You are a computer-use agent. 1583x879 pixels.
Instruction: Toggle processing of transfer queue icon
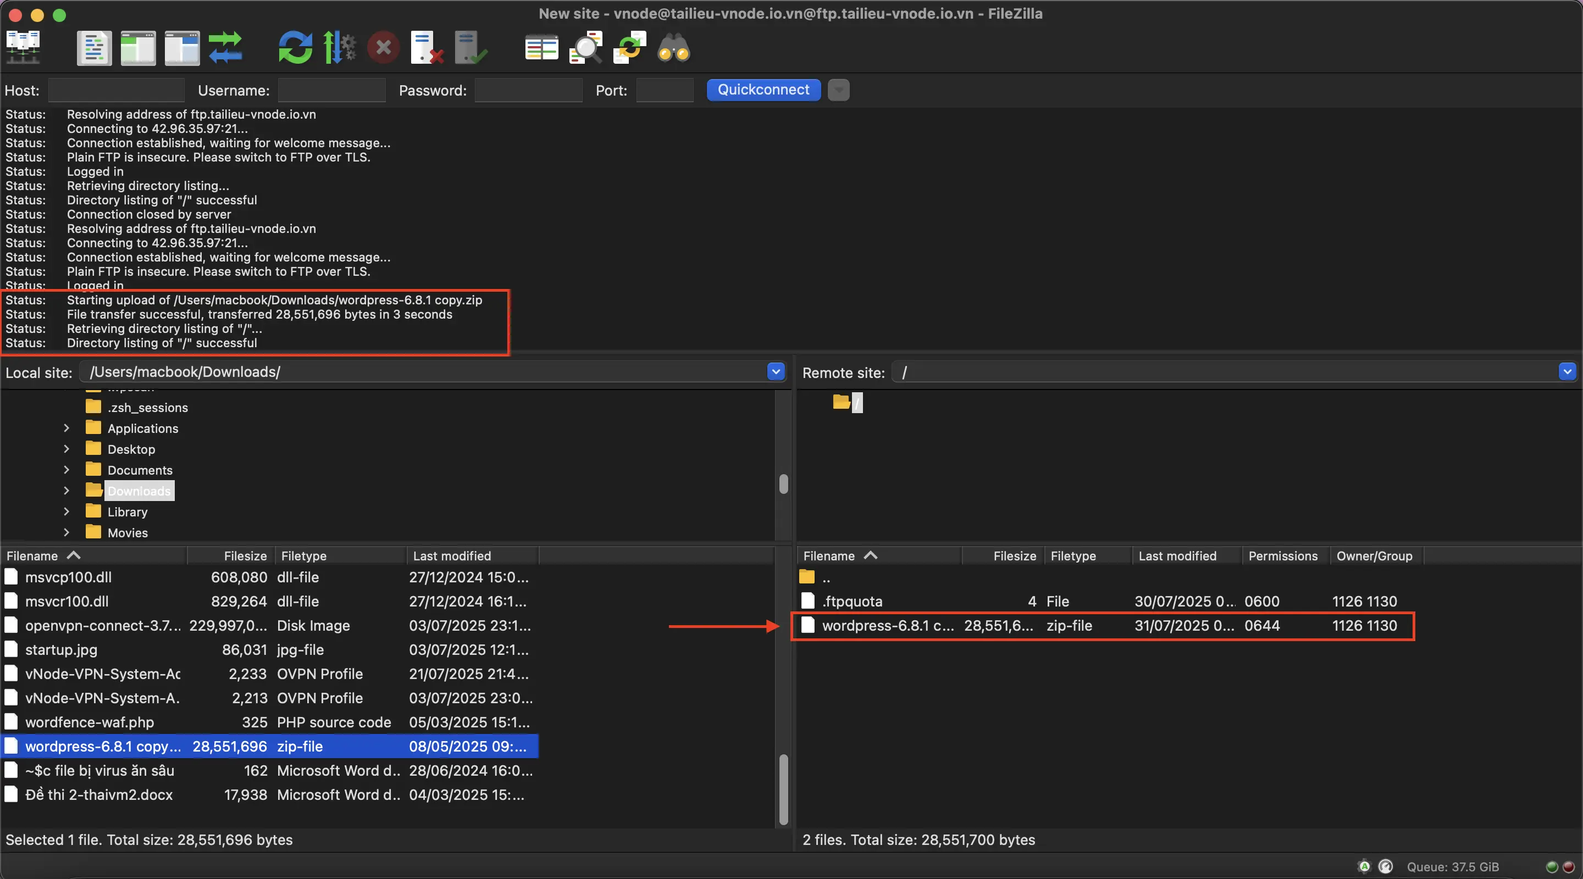click(x=339, y=48)
